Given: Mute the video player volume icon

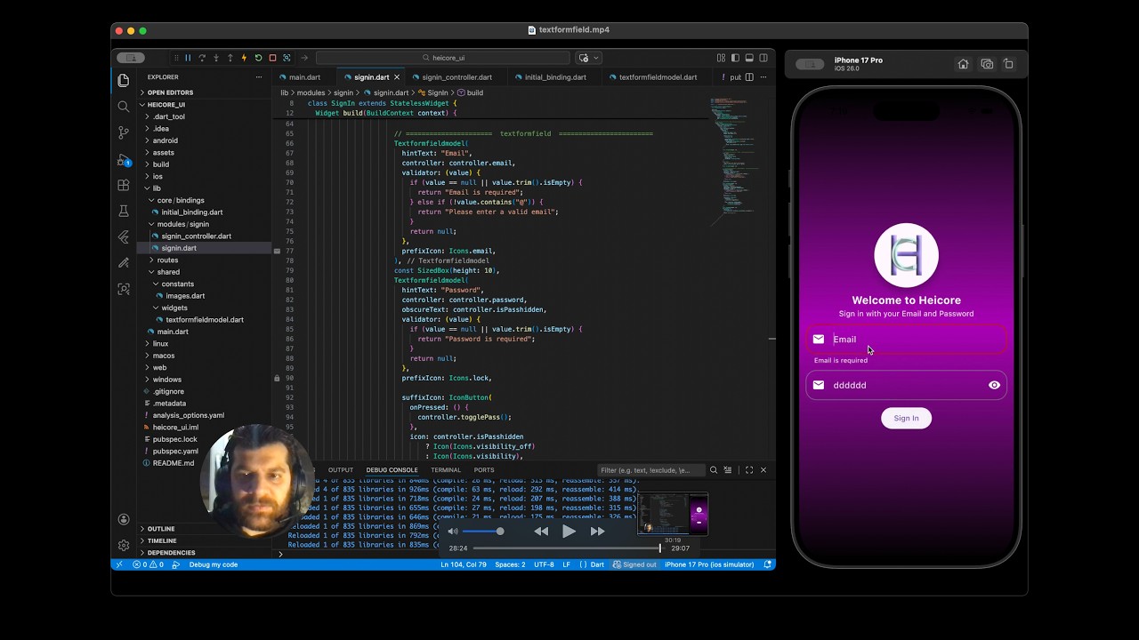Looking at the screenshot, I should tap(453, 532).
